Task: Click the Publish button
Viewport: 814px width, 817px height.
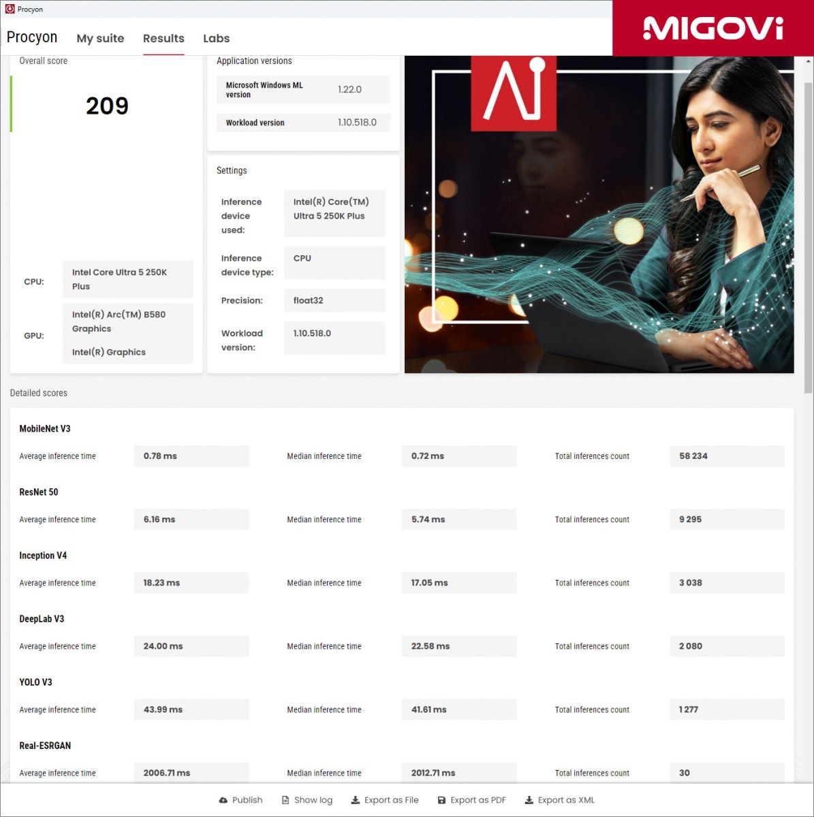Action: tap(240, 800)
